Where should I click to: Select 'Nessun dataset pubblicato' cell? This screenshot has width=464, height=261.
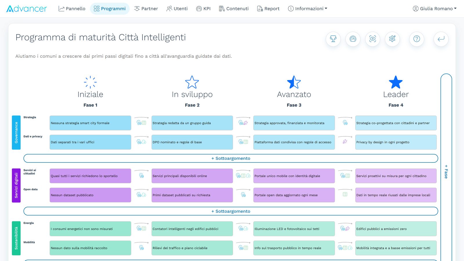(90, 195)
